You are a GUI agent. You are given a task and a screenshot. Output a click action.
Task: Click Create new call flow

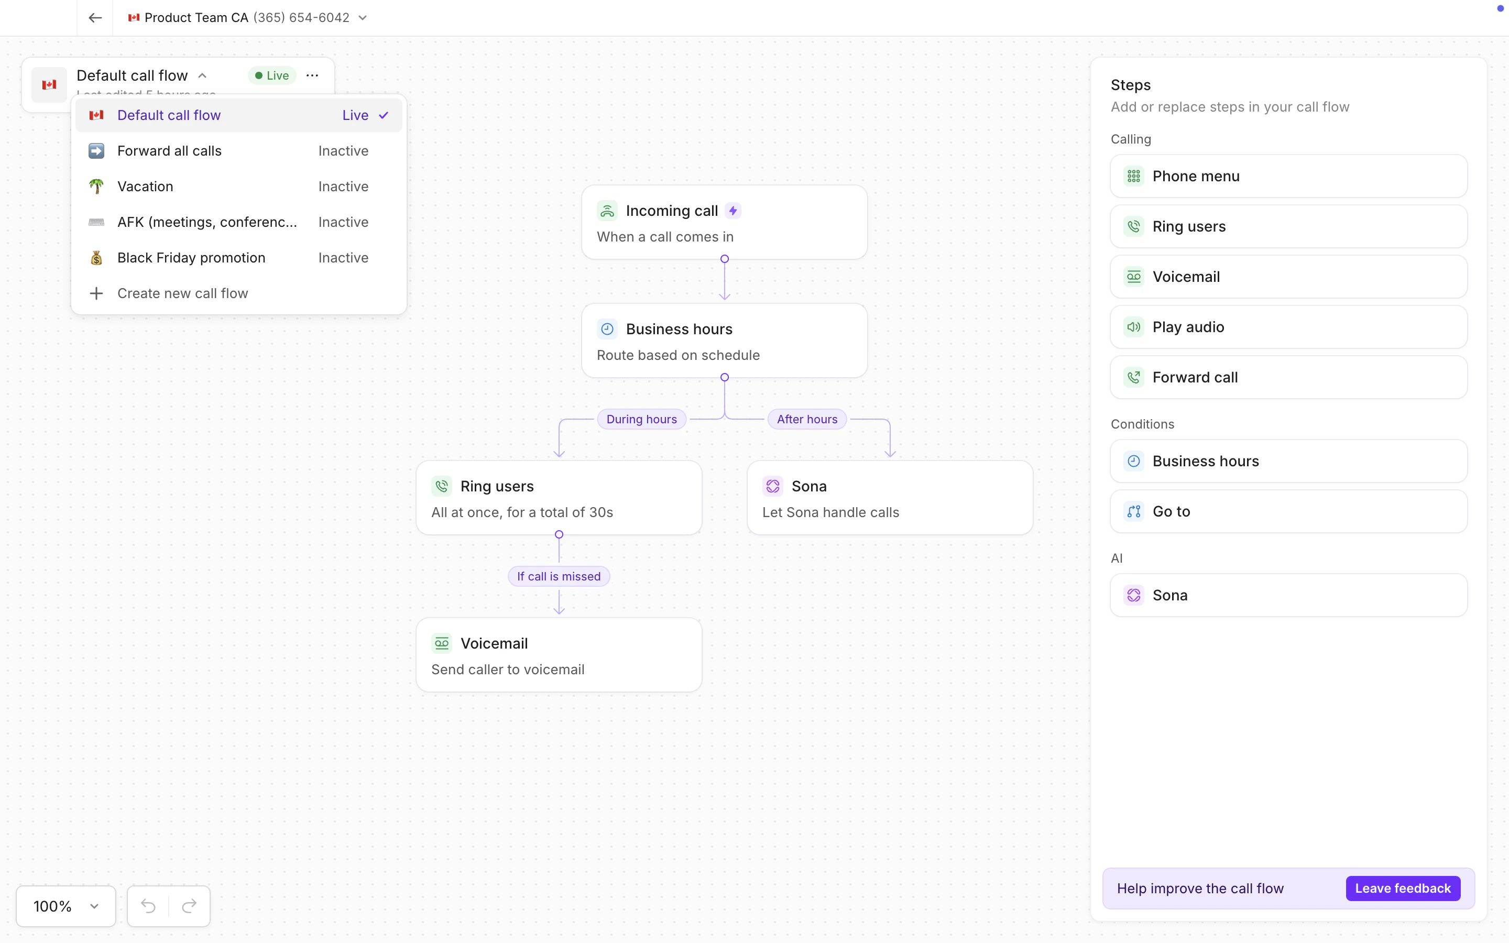[x=182, y=293]
